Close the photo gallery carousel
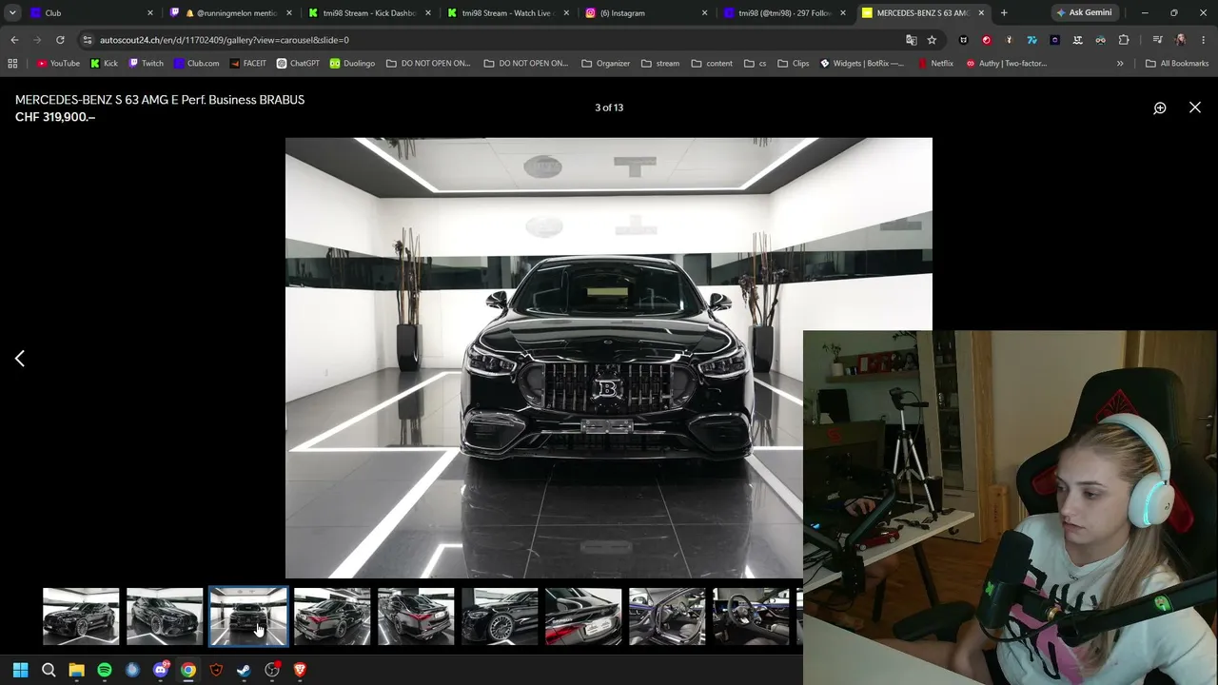Viewport: 1218px width, 685px height. pyautogui.click(x=1195, y=108)
